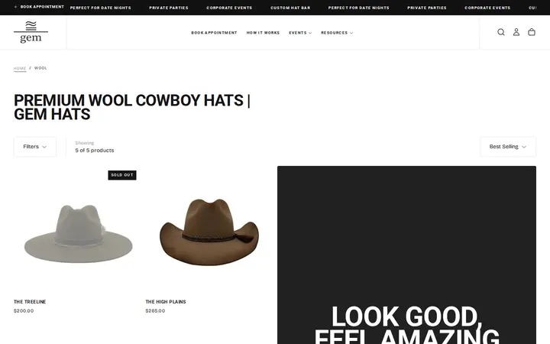Expand the Resources navigation dropdown
The height and width of the screenshot is (344, 550).
click(337, 33)
